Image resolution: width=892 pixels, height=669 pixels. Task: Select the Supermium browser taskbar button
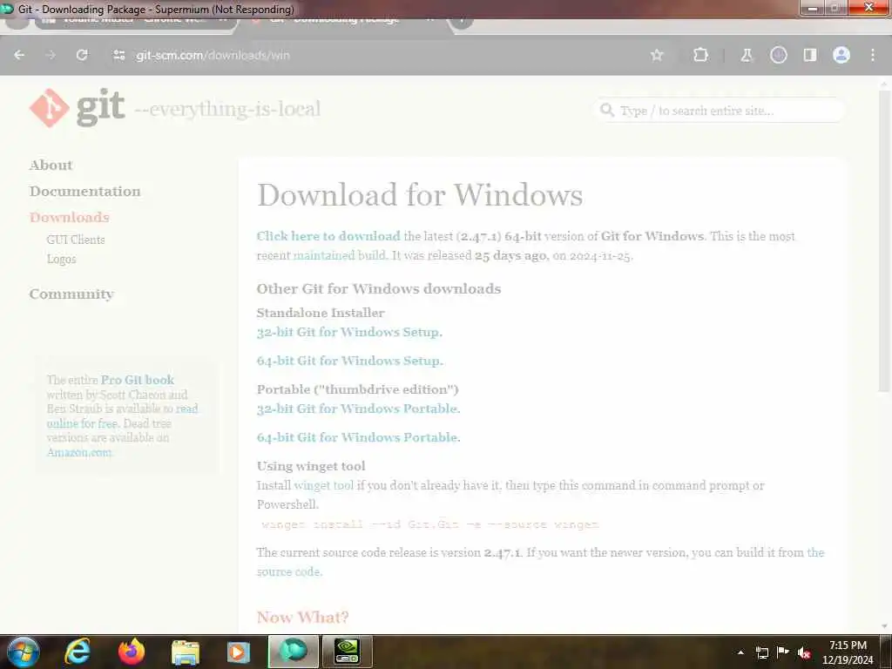pyautogui.click(x=294, y=652)
